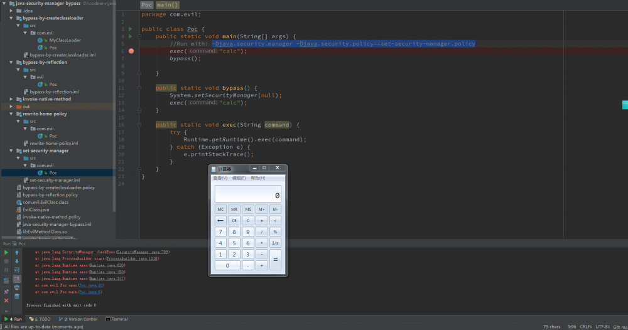Close the Run tab with red X icon
Viewport: 628px width, 330px height.
(x=6, y=301)
